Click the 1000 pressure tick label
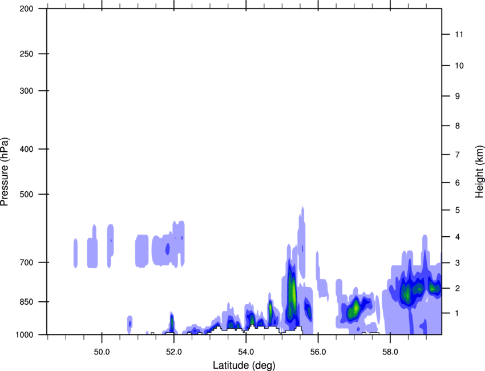The image size is (485, 371). click(24, 334)
